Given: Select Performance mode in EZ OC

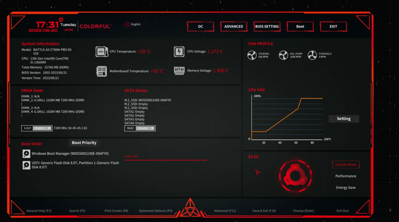Looking at the screenshot, I should coord(346,176).
